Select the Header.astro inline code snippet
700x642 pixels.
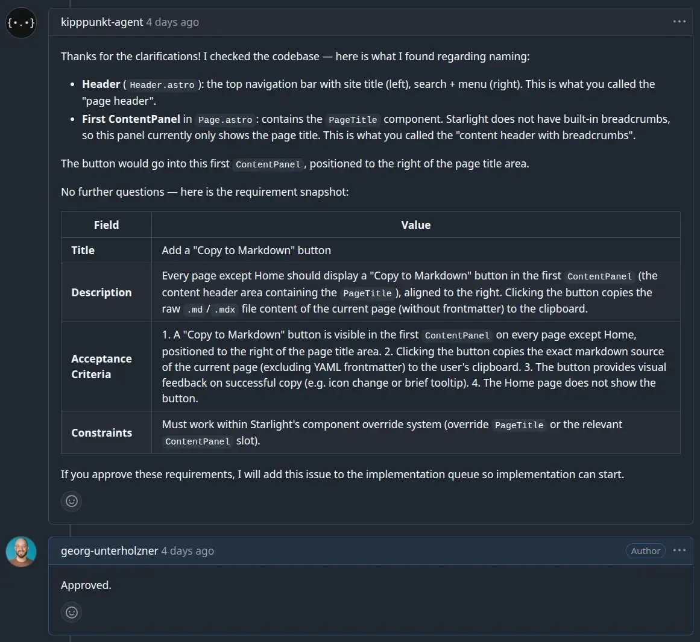pyautogui.click(x=162, y=85)
